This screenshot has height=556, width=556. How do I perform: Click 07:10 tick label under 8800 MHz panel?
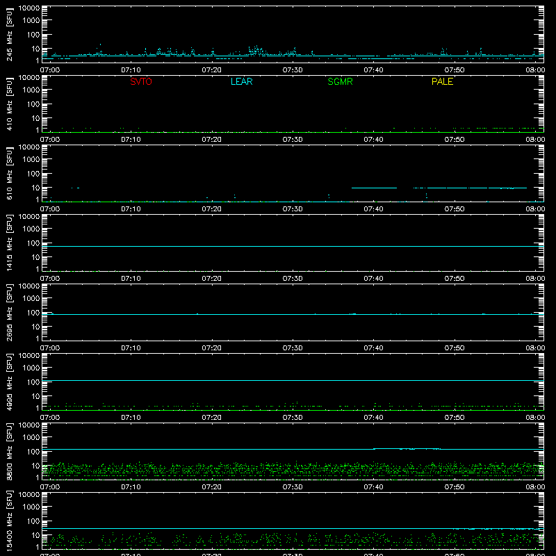[131, 487]
